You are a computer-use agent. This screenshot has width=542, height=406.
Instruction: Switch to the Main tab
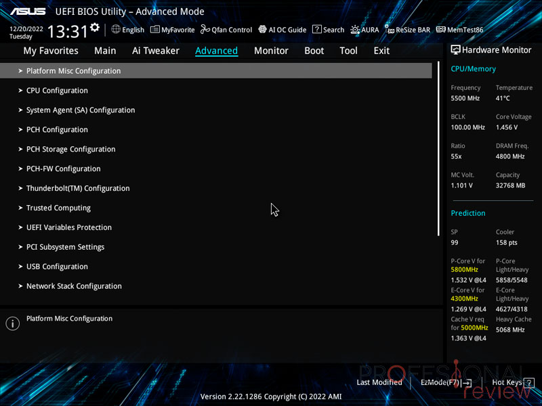(105, 51)
